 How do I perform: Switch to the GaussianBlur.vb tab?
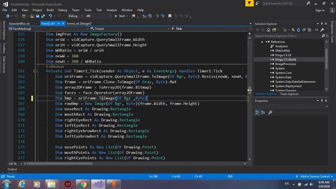pos(19,24)
